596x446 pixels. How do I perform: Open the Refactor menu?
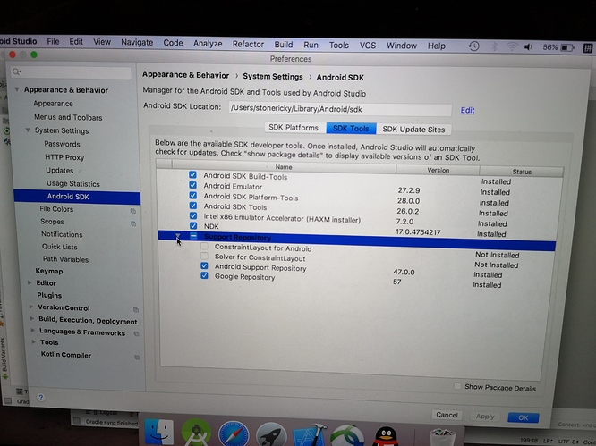pos(248,44)
